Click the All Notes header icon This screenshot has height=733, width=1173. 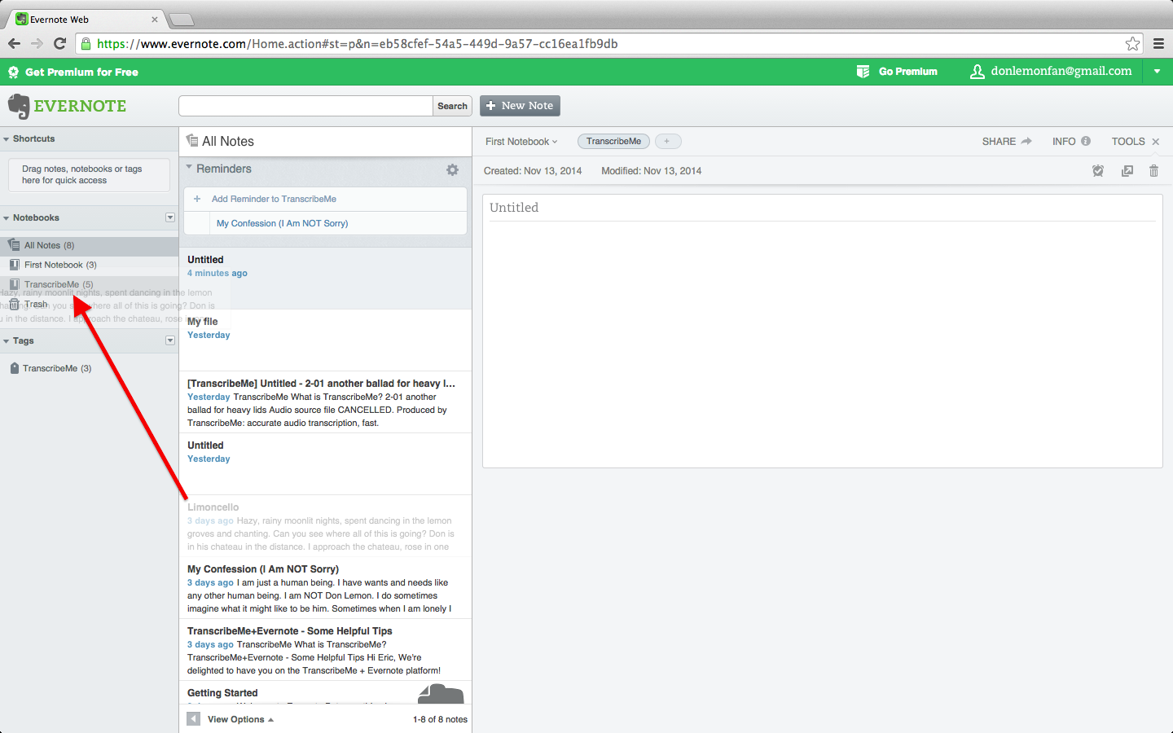tap(192, 141)
